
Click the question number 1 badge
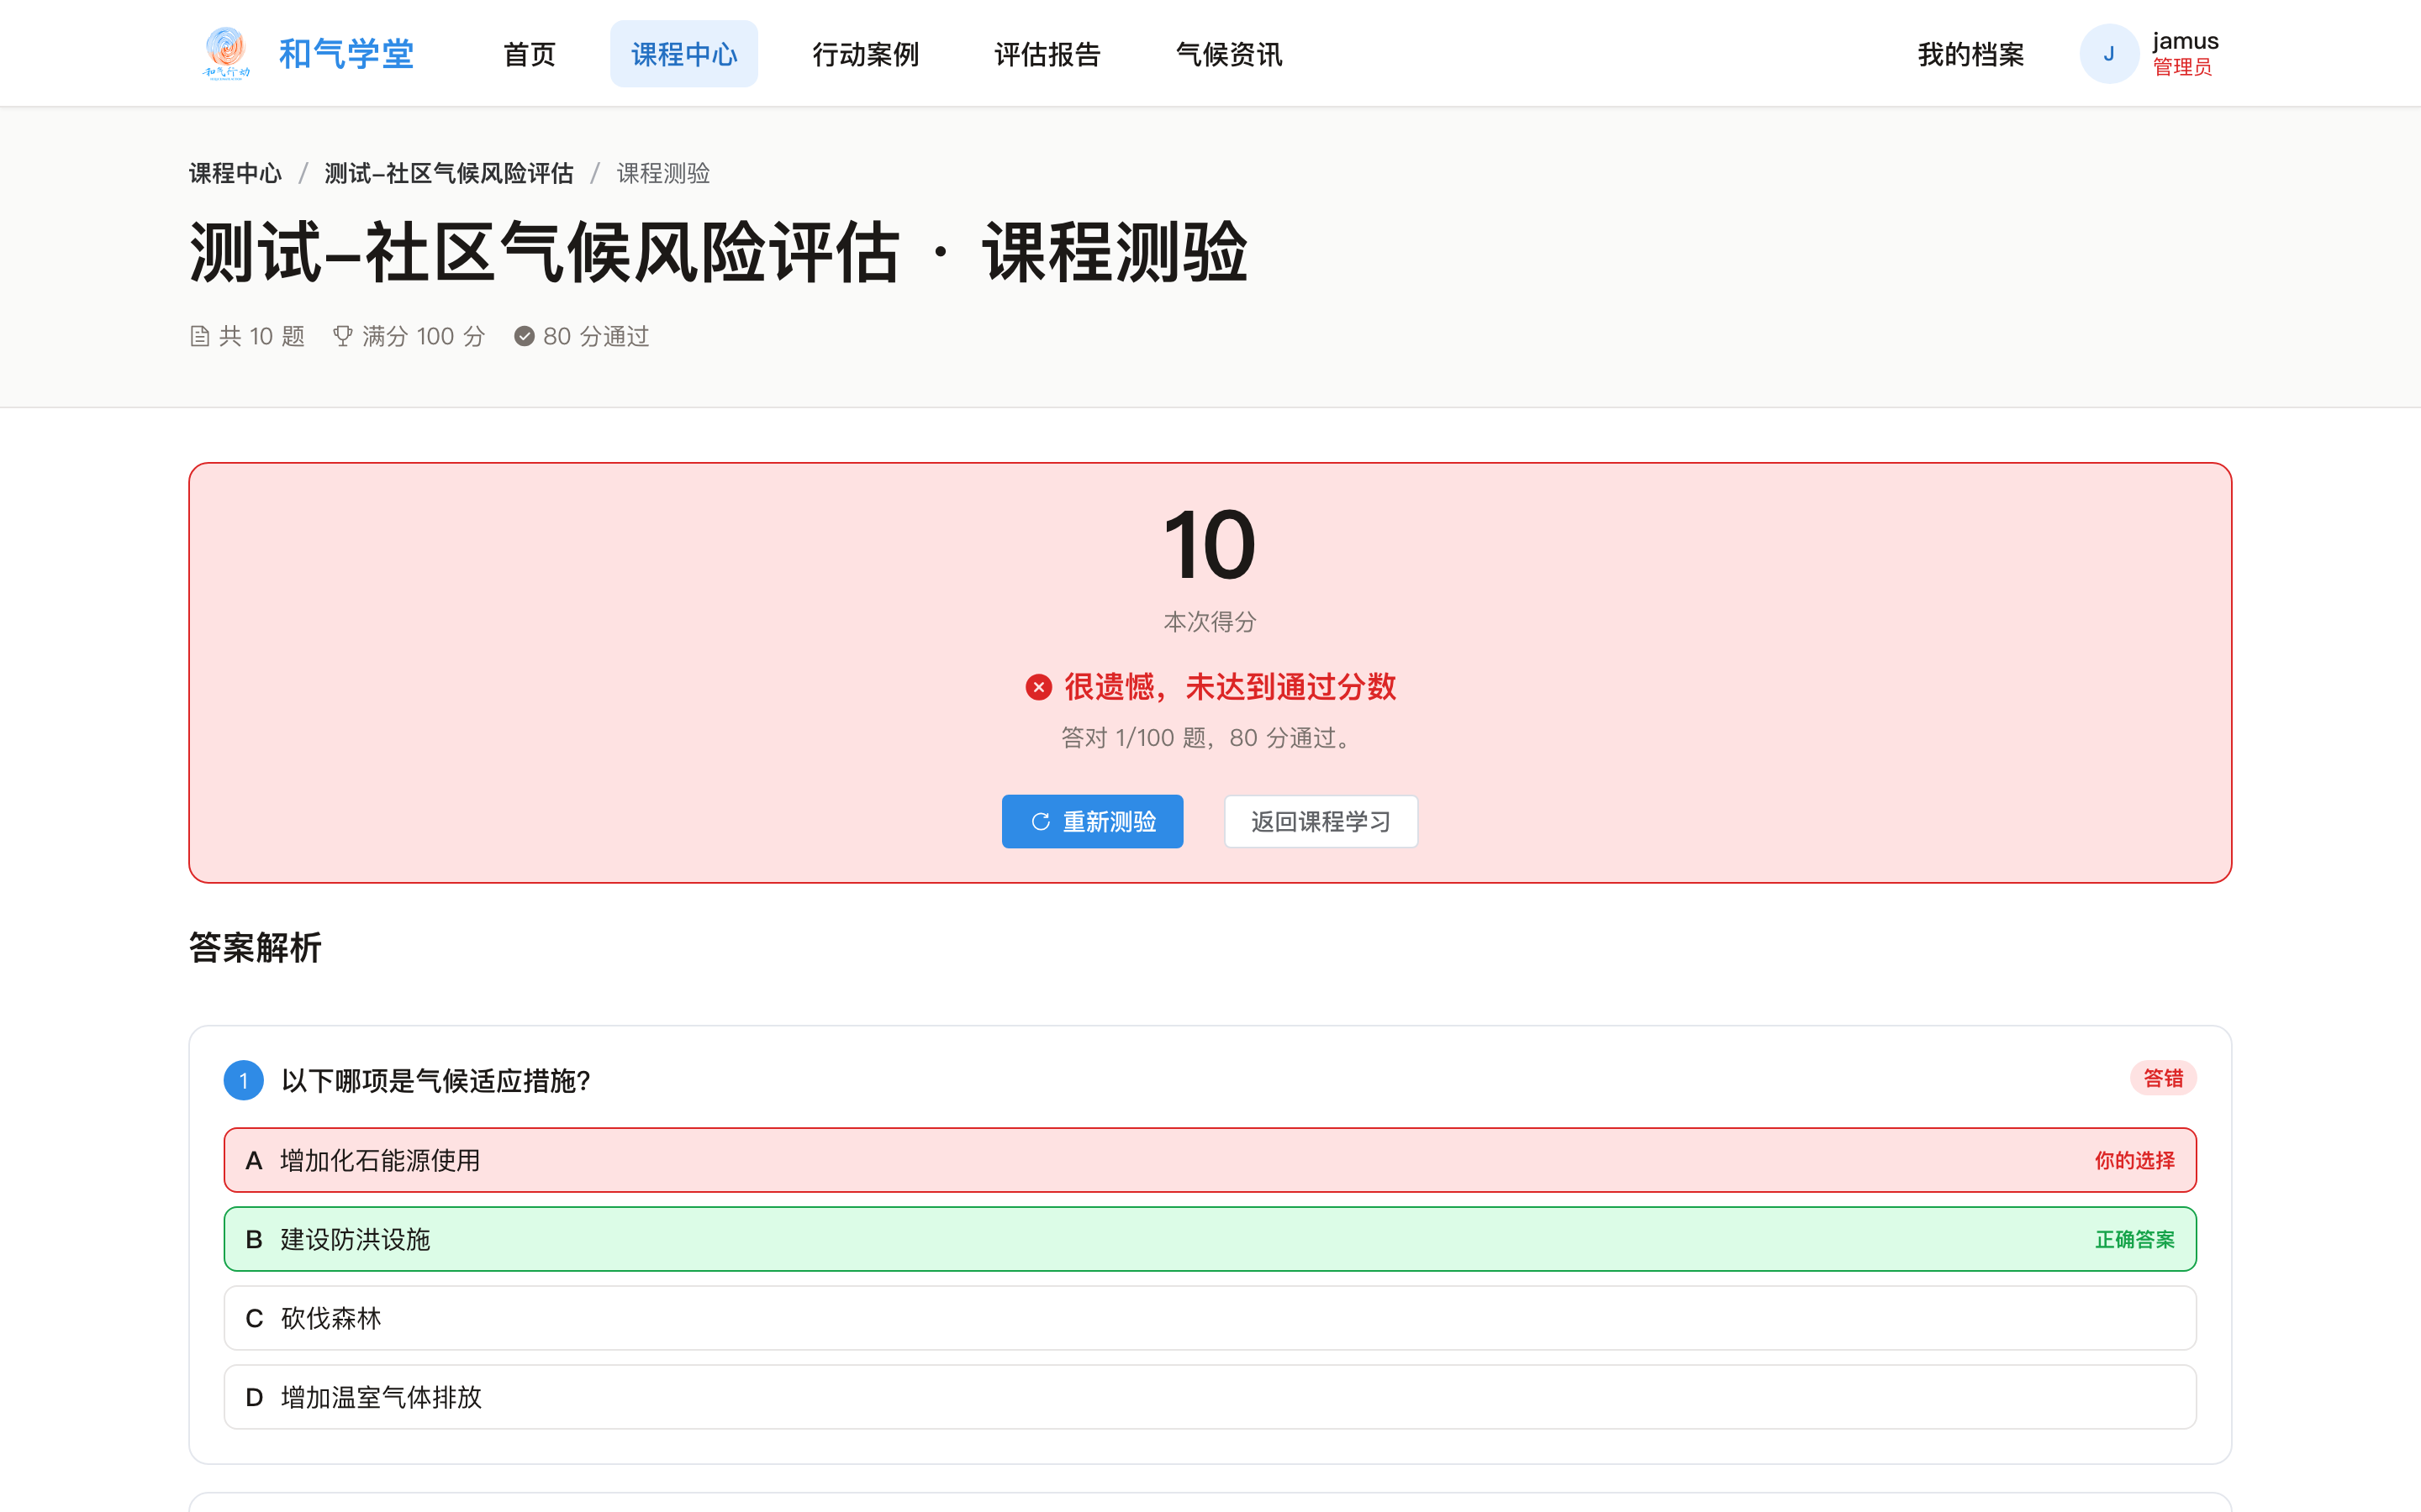243,1080
